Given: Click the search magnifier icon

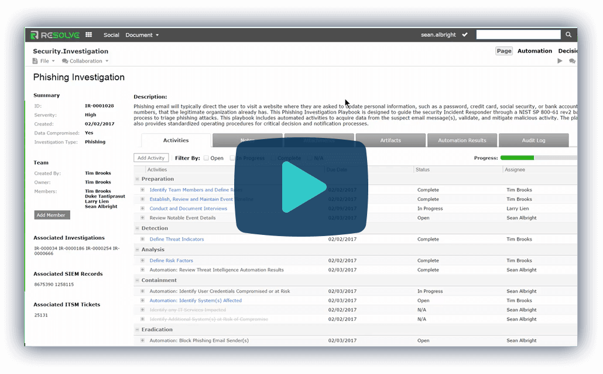Looking at the screenshot, I should coord(568,35).
